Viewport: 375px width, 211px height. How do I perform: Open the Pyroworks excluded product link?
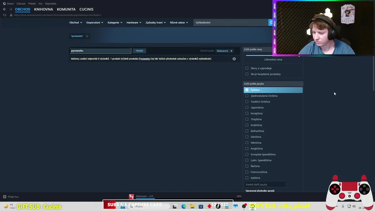(144, 59)
